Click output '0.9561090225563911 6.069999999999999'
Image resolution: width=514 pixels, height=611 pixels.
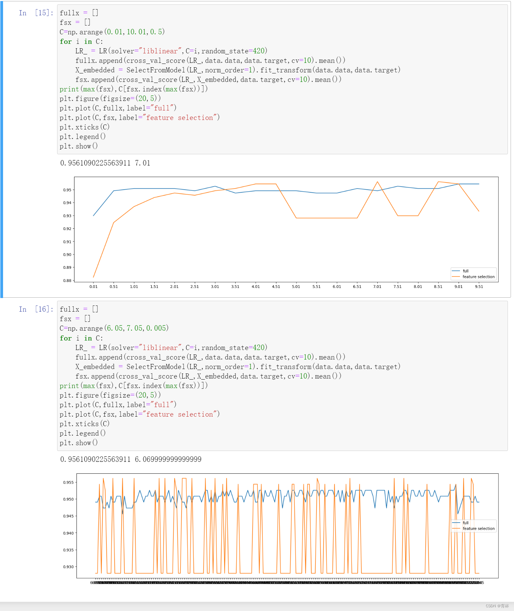[x=131, y=459]
